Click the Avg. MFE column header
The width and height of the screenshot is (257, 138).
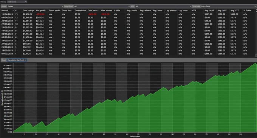223,11
